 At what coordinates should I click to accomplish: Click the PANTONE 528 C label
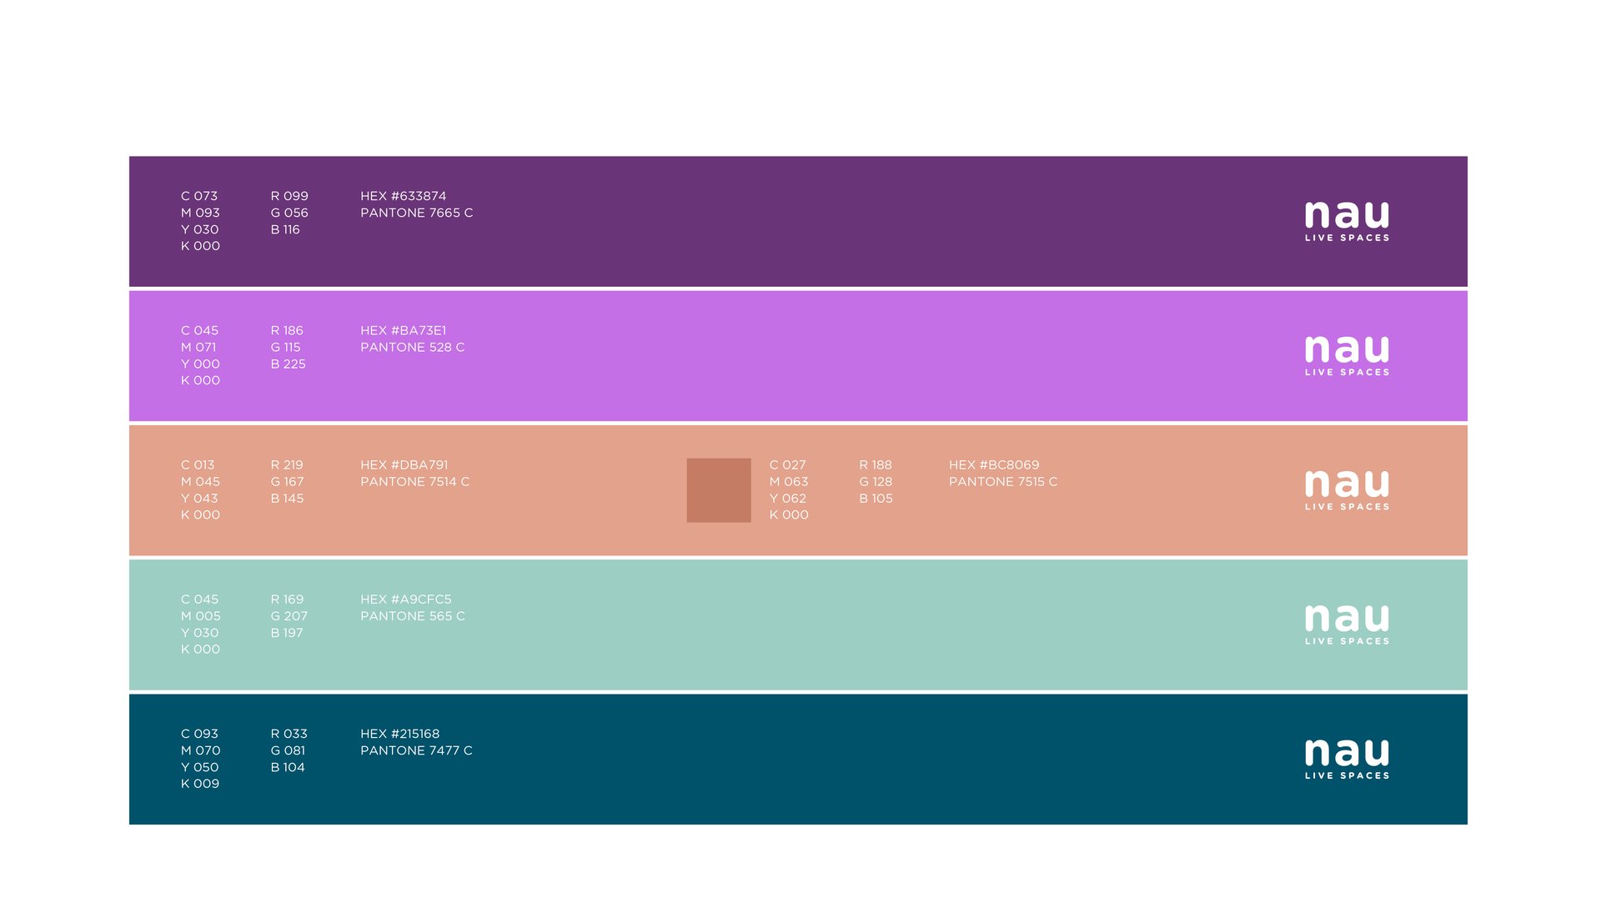pos(412,347)
